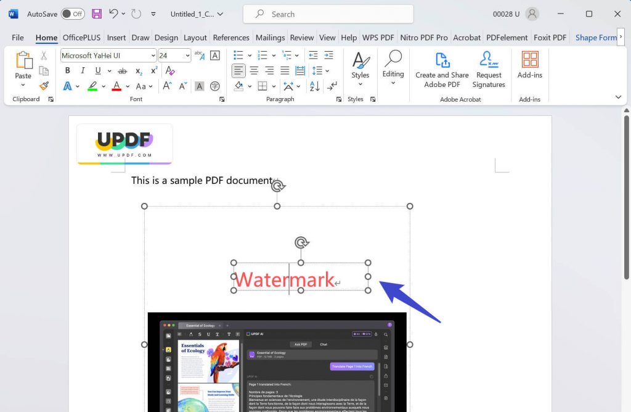Open the WPS PDF tab
631x412 pixels.
pos(378,38)
